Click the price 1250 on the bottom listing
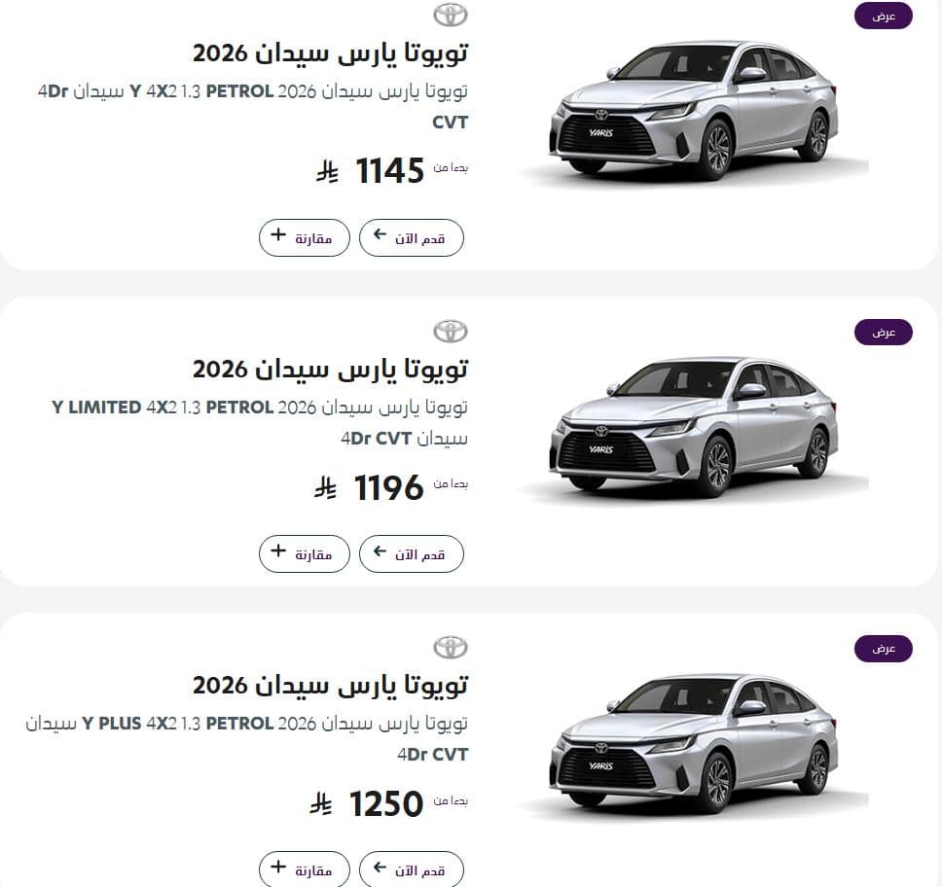The width and height of the screenshot is (942, 887). pos(385,804)
